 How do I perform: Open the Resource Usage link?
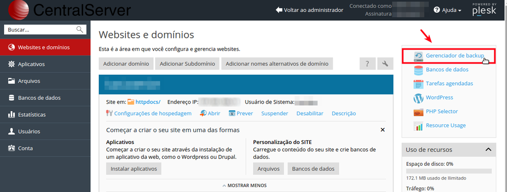click(446, 125)
